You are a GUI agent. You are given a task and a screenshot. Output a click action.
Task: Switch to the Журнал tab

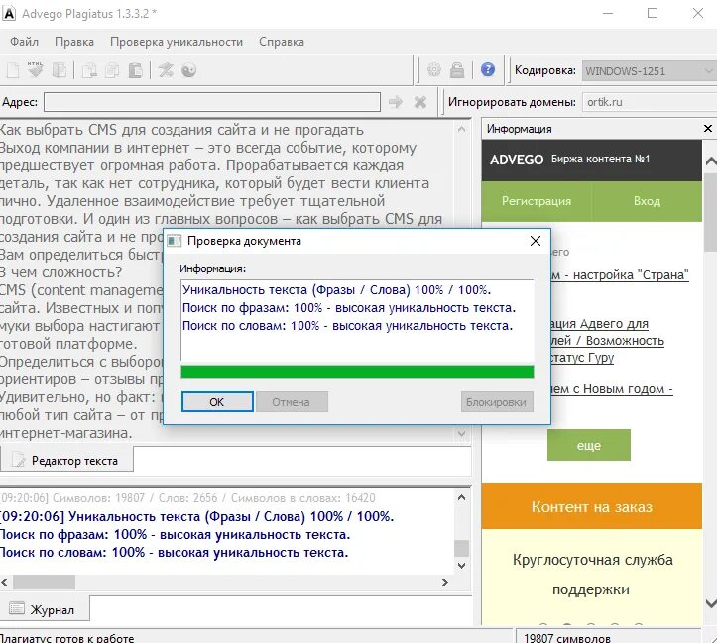tap(45, 609)
